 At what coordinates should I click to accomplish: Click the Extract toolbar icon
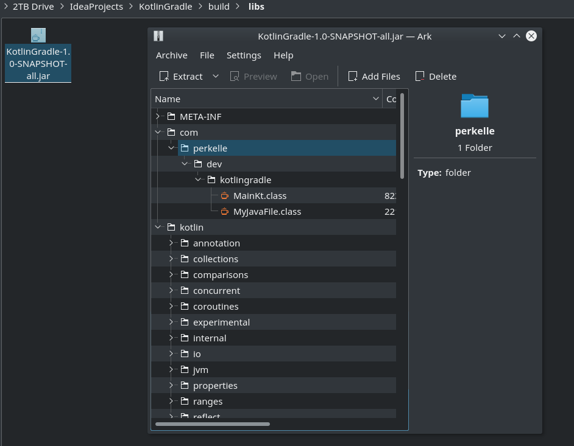[165, 76]
